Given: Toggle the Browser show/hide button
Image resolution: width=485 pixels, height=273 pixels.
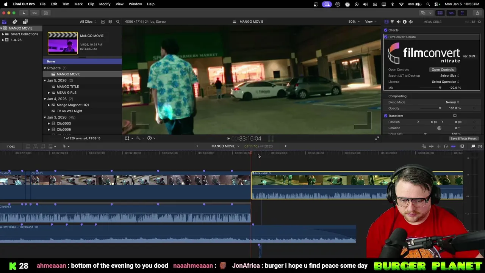Looking at the screenshot, I should (440, 13).
